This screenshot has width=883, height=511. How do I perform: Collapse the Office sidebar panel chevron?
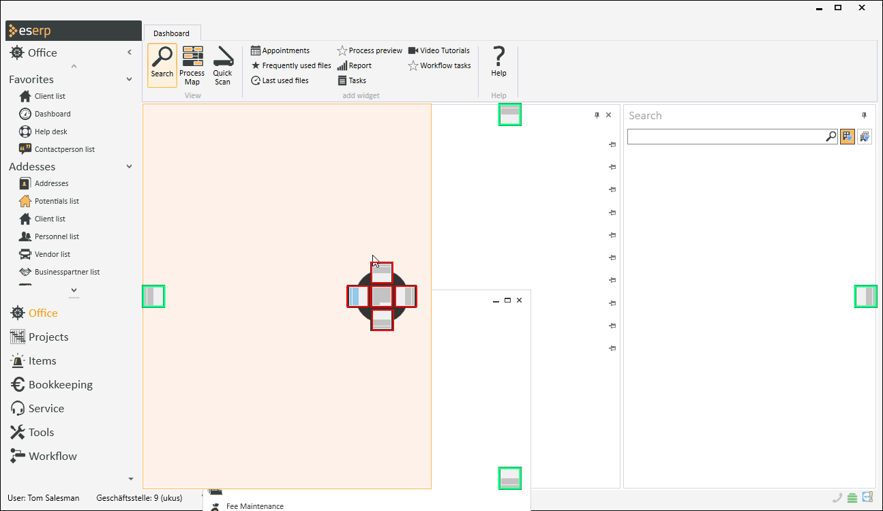click(130, 52)
